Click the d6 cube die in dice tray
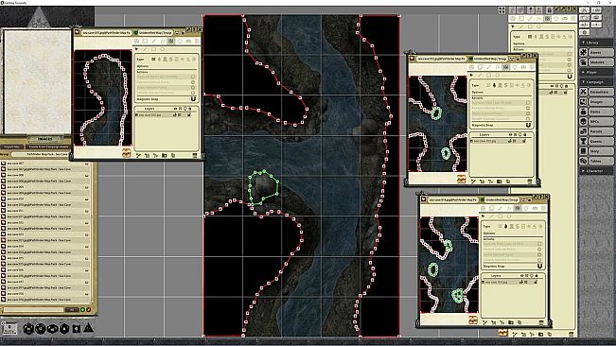This screenshot has width=616, height=346. (x=77, y=329)
